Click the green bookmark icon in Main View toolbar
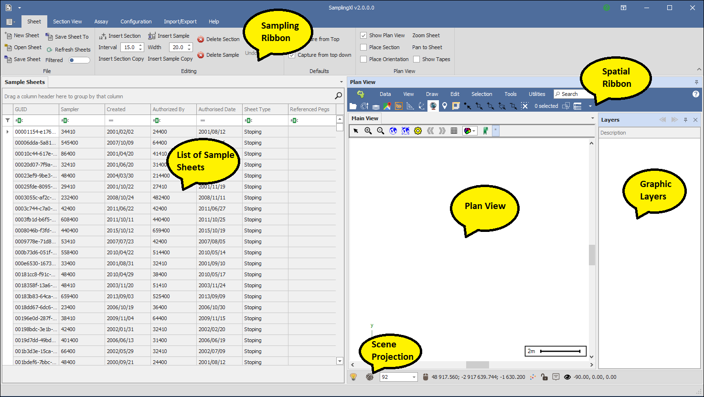 (x=485, y=130)
